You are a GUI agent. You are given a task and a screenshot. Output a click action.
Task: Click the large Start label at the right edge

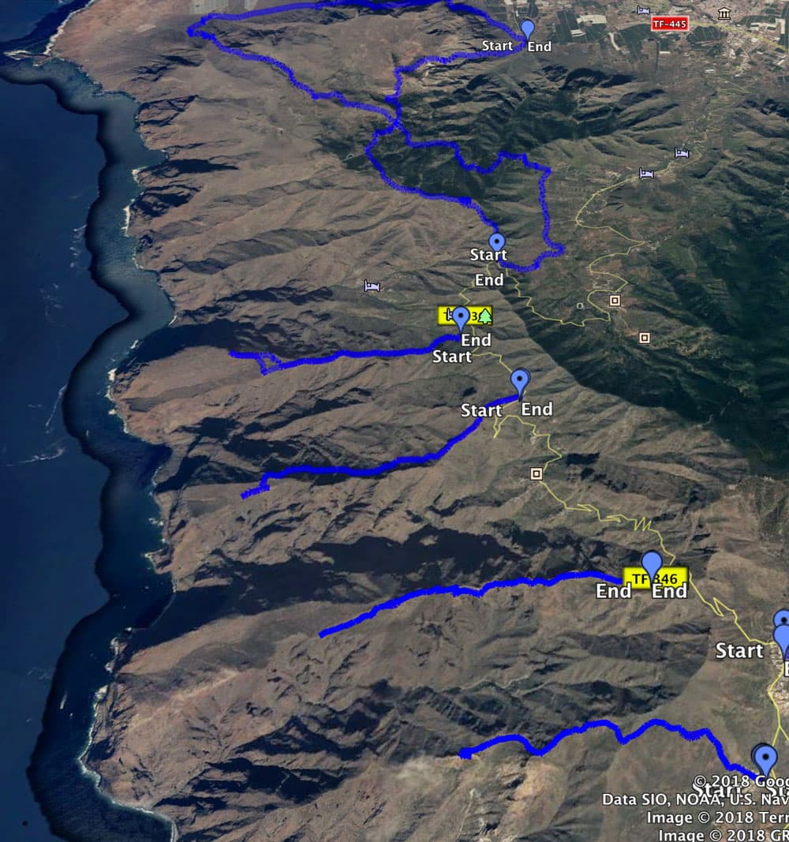(739, 651)
